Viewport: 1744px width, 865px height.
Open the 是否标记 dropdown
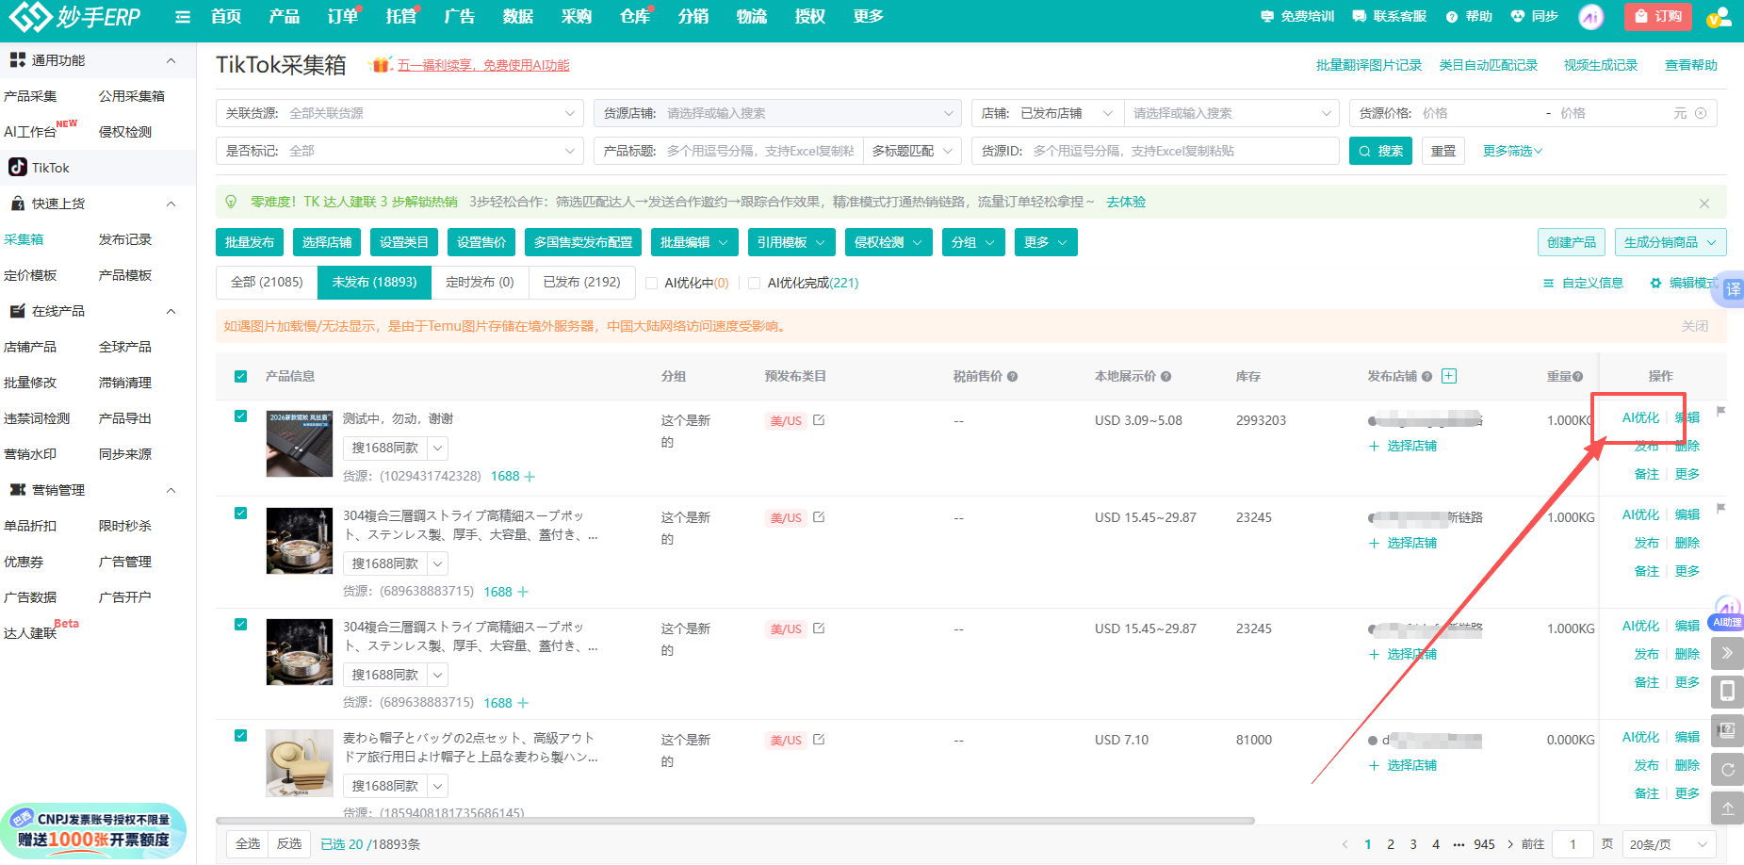(399, 151)
